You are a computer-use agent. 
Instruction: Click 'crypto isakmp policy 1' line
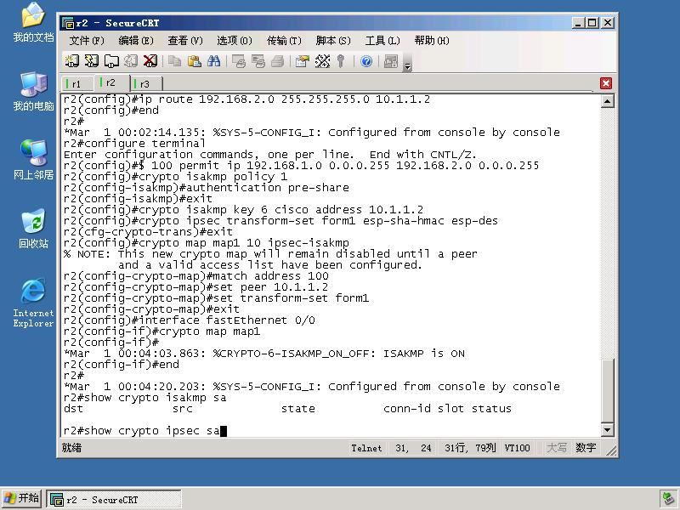click(175, 177)
